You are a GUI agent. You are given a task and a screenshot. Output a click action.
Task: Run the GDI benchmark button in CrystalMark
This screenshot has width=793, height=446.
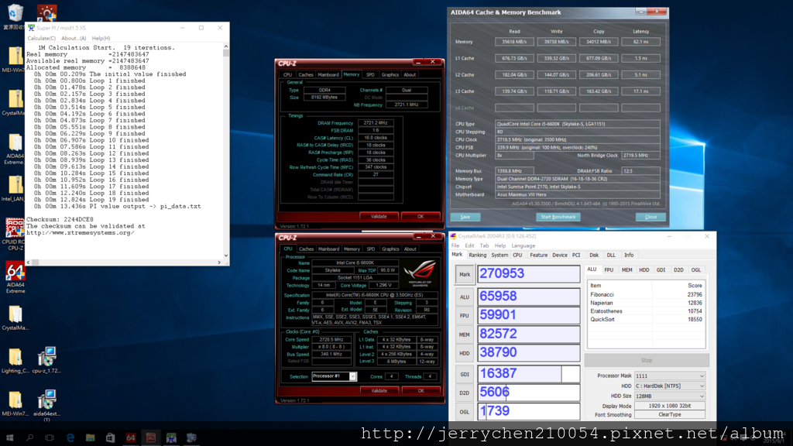pos(465,375)
